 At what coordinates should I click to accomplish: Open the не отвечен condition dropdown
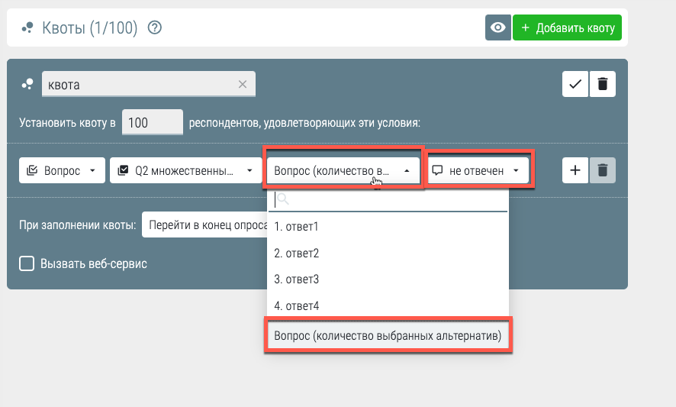coord(478,170)
